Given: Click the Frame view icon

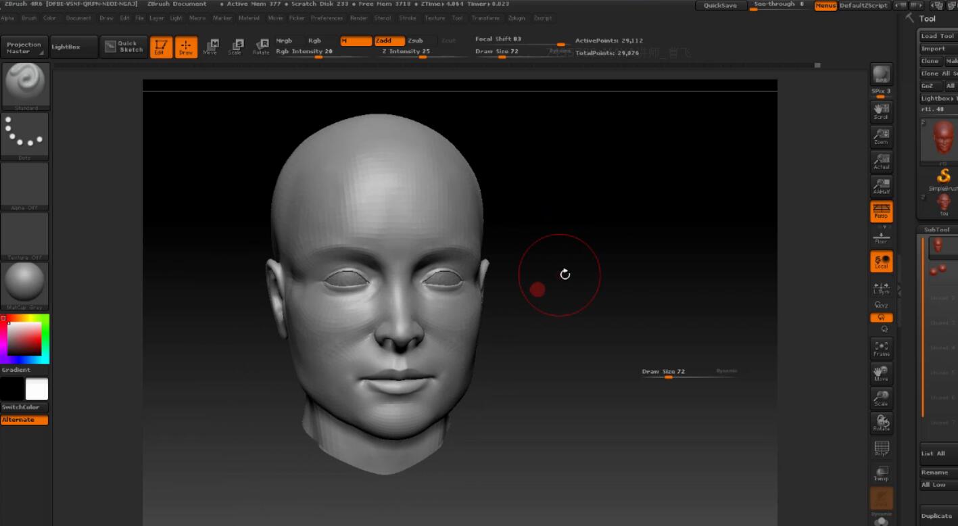Looking at the screenshot, I should 881,349.
